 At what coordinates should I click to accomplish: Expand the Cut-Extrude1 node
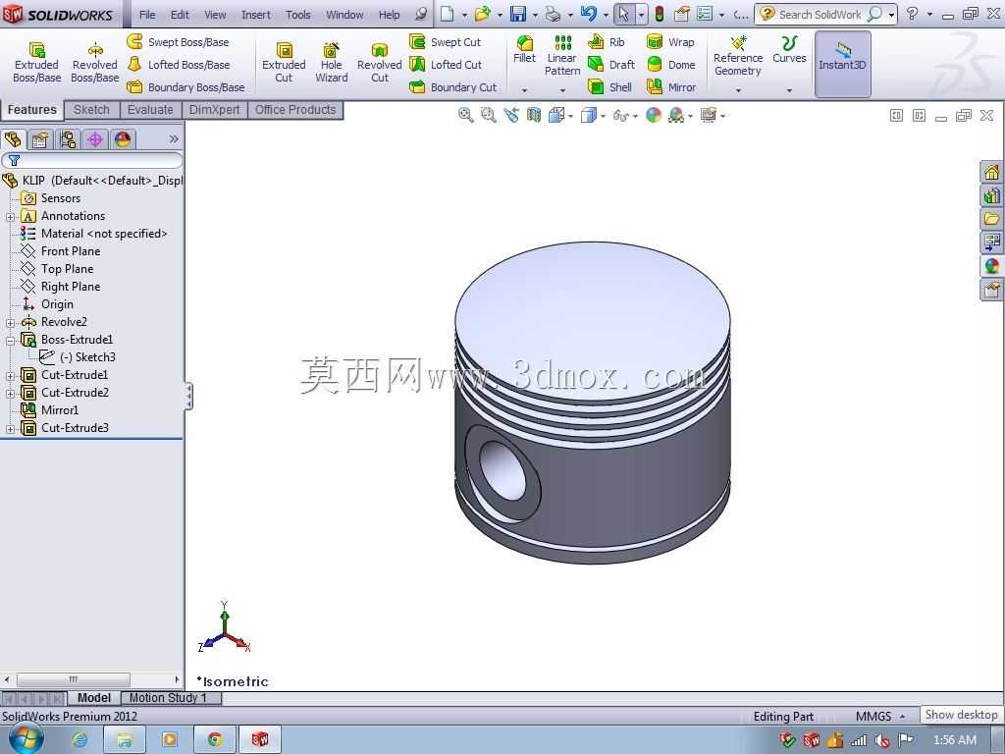[10, 376]
